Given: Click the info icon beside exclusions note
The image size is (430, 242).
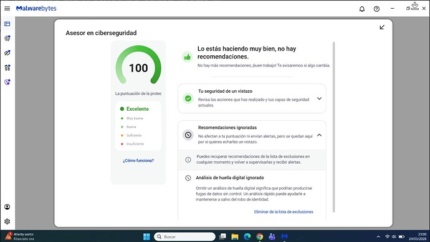Looking at the screenshot, I should 188,159.
